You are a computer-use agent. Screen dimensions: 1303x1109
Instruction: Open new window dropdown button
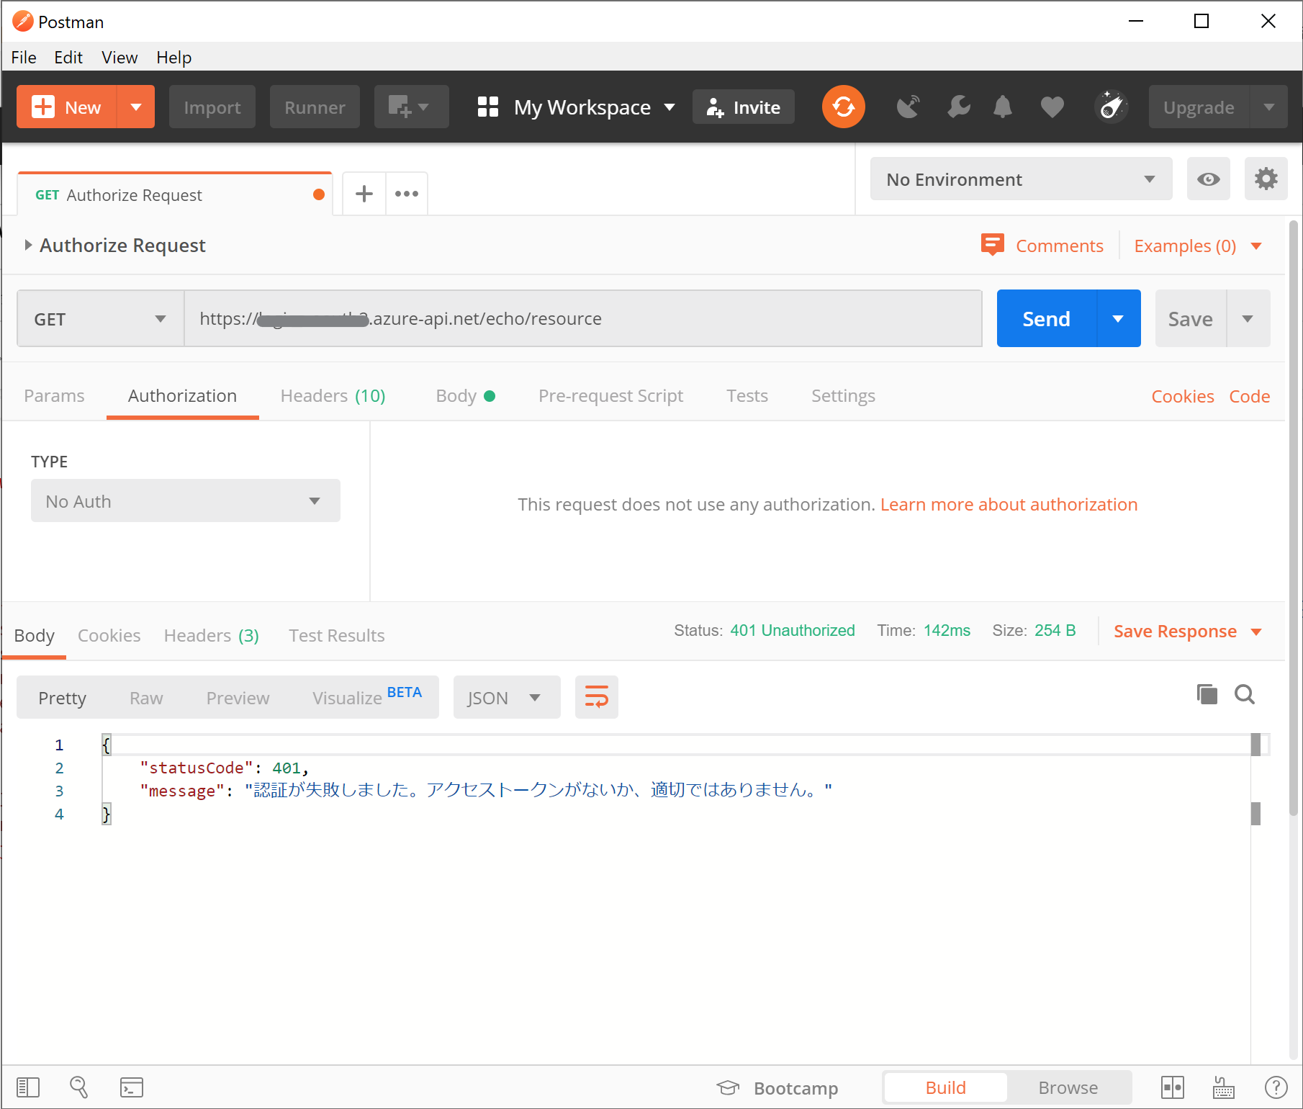[x=411, y=107]
